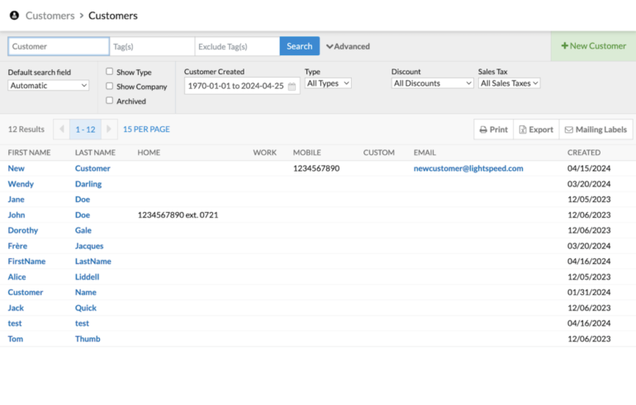Click the Customer search input field

point(59,46)
